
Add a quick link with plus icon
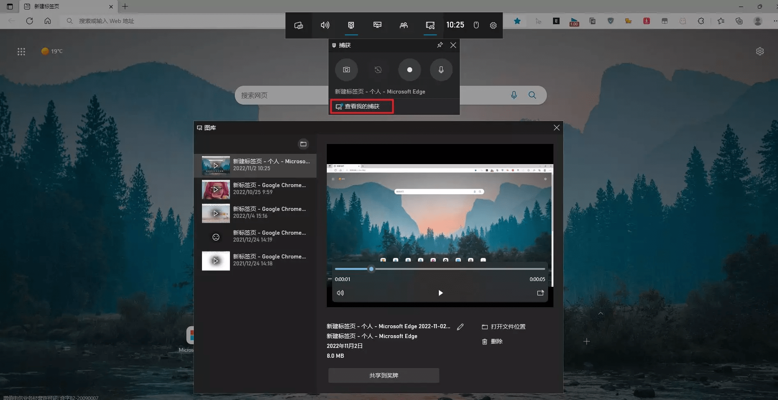coord(587,341)
